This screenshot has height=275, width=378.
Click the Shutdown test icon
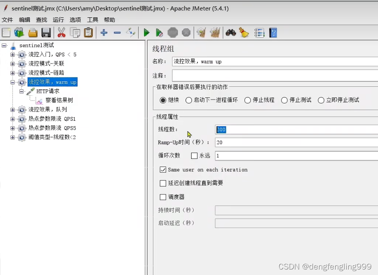click(x=186, y=33)
